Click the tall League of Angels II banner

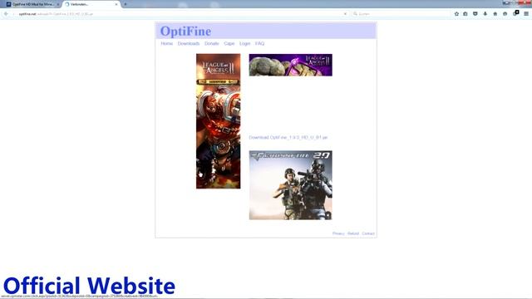tap(218, 121)
